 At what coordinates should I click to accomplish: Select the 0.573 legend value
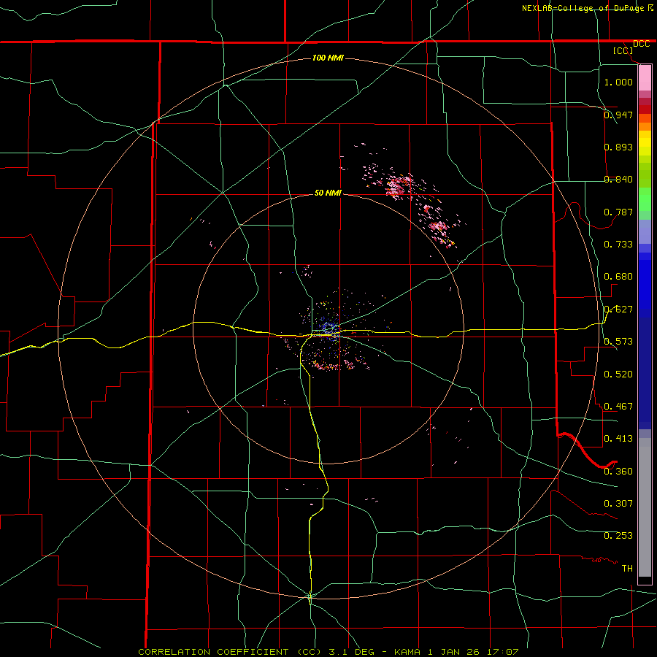point(618,342)
